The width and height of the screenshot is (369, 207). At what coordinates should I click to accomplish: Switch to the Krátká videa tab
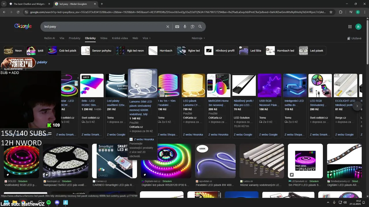pyautogui.click(x=120, y=38)
